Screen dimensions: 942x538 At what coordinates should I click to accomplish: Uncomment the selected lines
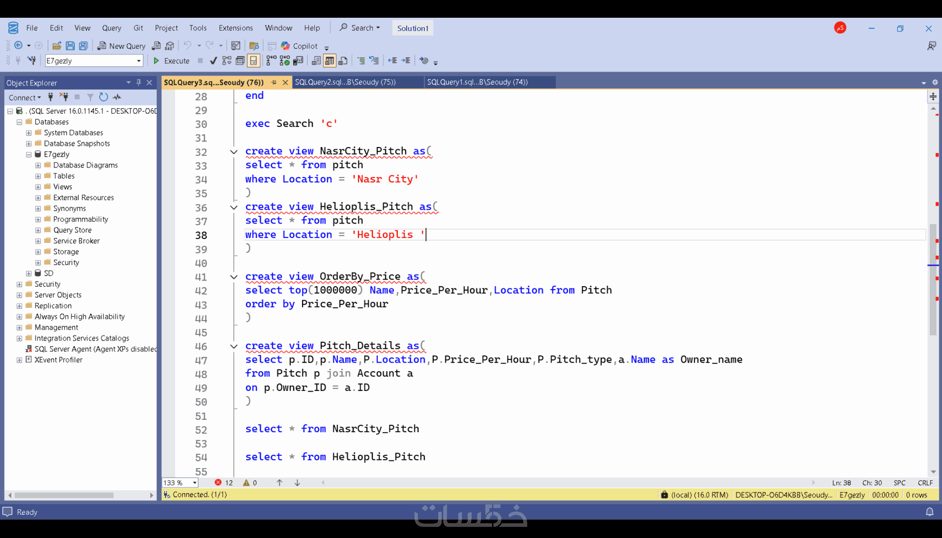point(375,60)
